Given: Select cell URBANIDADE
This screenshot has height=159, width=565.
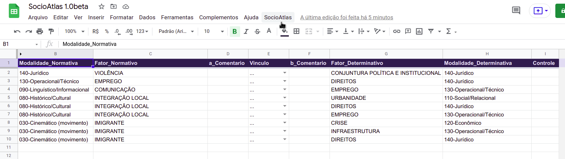Looking at the screenshot, I should [386, 98].
